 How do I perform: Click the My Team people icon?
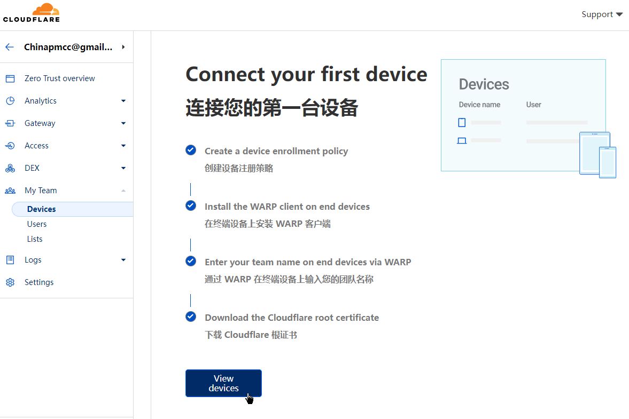click(x=10, y=191)
